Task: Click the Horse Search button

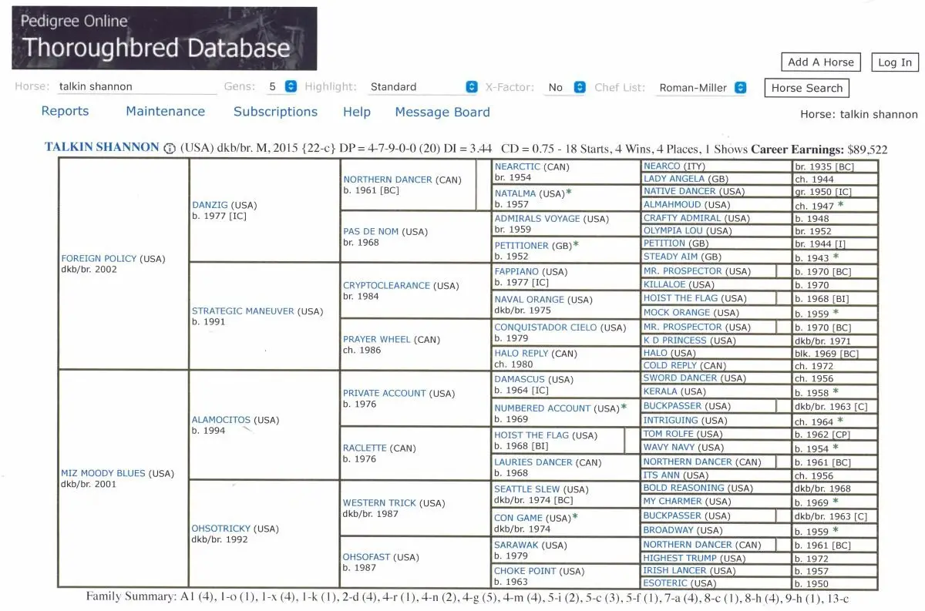Action: click(x=807, y=88)
